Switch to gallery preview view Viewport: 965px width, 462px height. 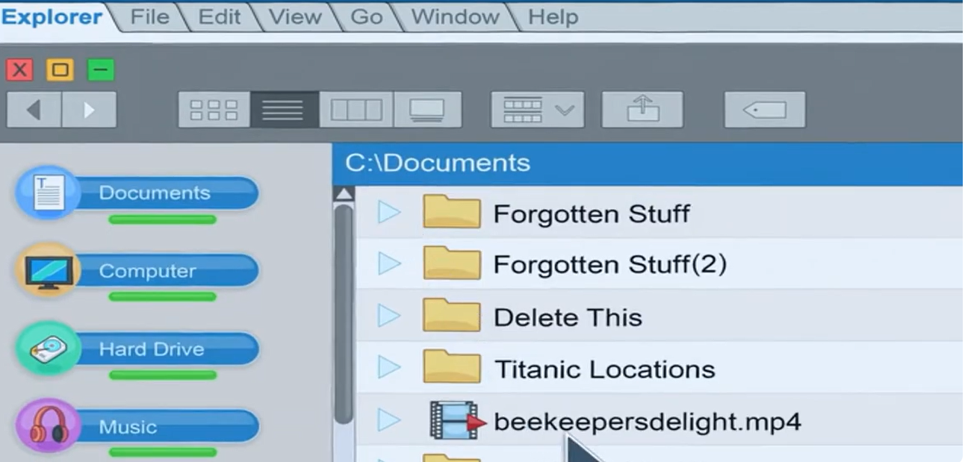pos(427,110)
